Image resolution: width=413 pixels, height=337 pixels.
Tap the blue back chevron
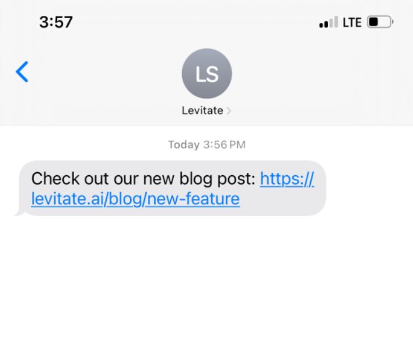[22, 72]
